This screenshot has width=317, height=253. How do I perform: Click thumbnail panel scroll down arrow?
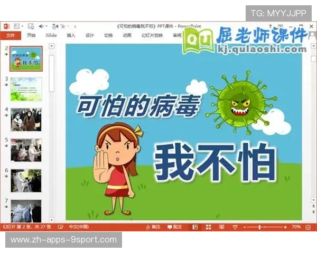tap(52, 220)
